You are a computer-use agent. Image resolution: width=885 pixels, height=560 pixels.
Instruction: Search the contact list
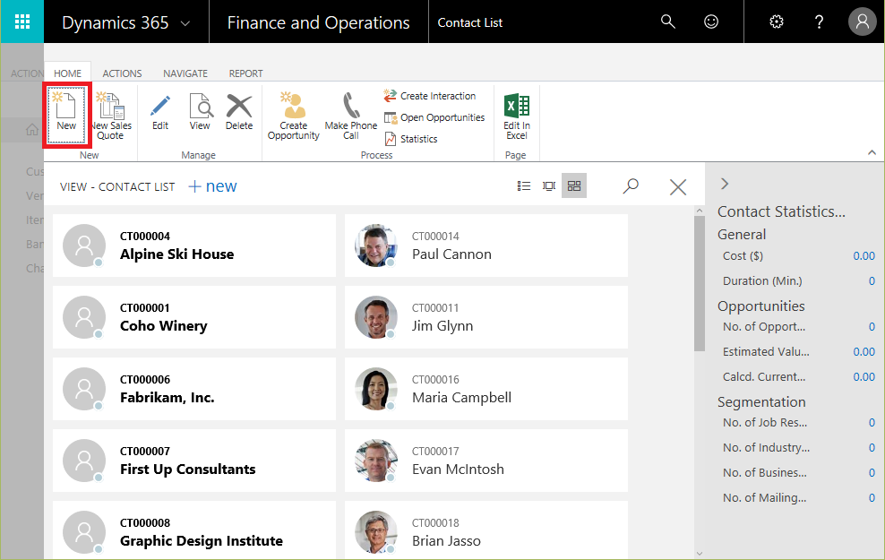pyautogui.click(x=631, y=185)
